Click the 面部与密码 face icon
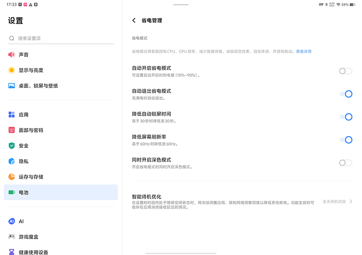362x255 pixels. click(x=11, y=130)
